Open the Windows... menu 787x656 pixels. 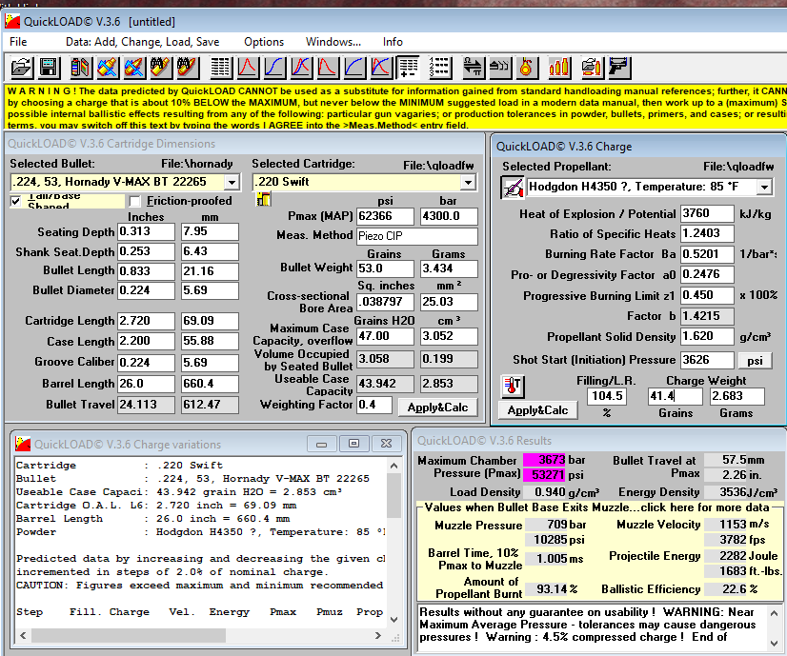333,42
